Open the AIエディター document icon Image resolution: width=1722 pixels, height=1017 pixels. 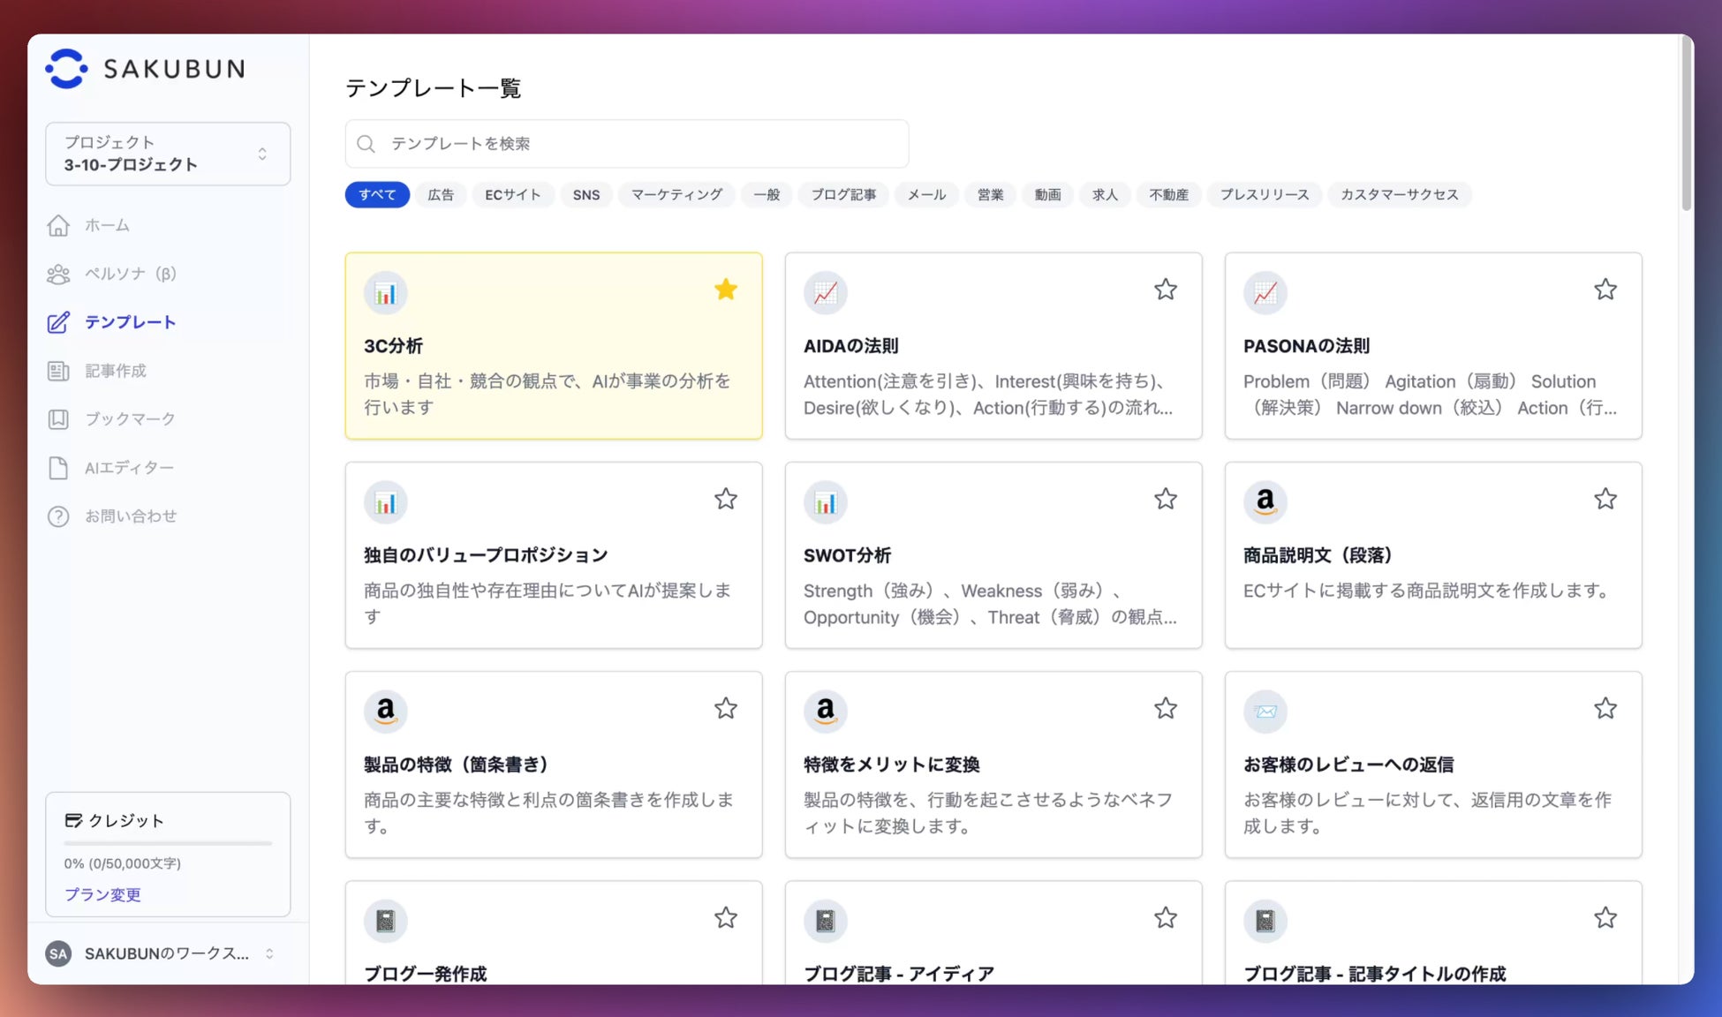[58, 468]
